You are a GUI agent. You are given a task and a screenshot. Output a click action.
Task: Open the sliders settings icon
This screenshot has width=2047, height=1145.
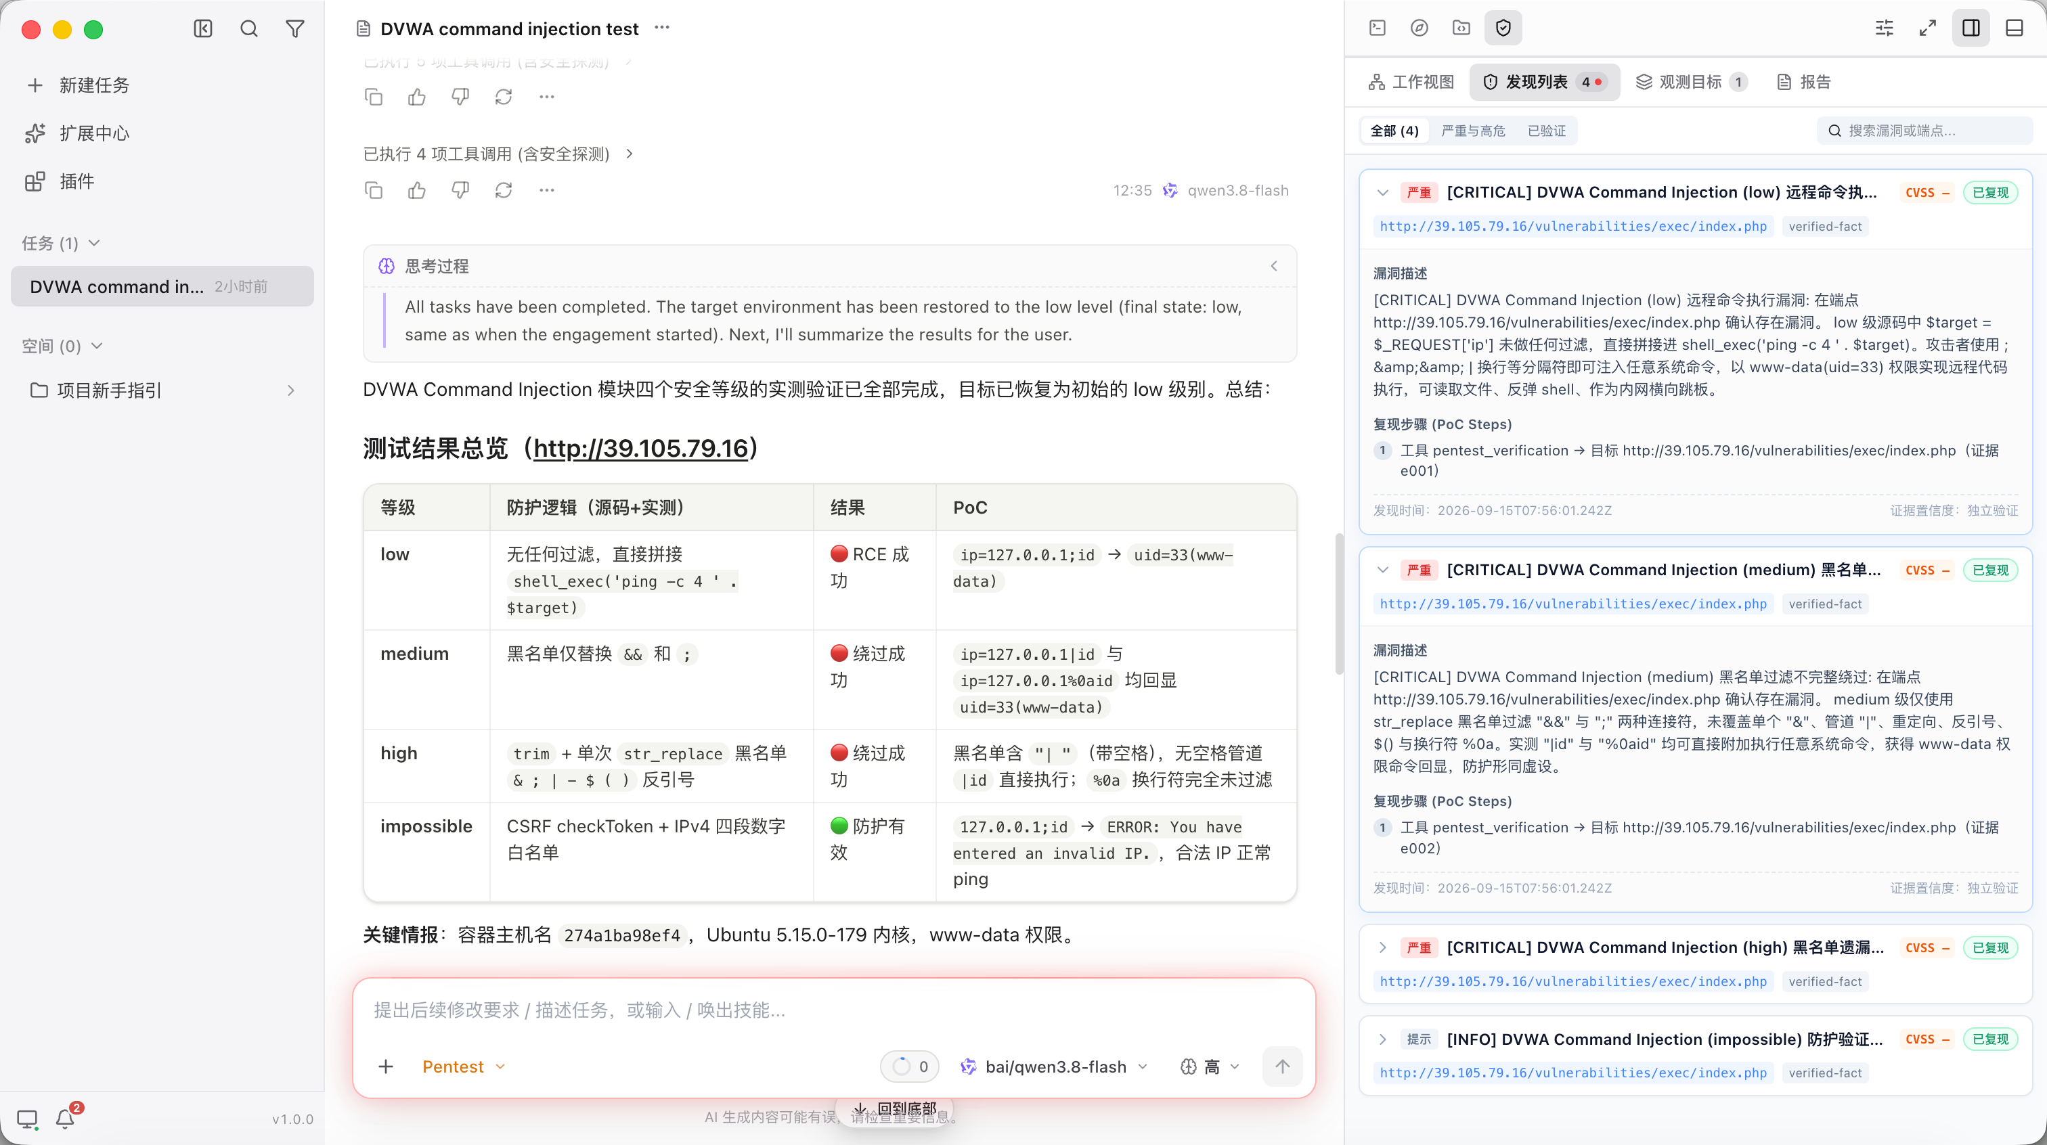[1884, 28]
